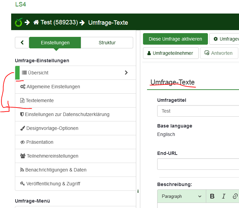
Task: Open Textelemente in the settings menu
Action: (40, 100)
